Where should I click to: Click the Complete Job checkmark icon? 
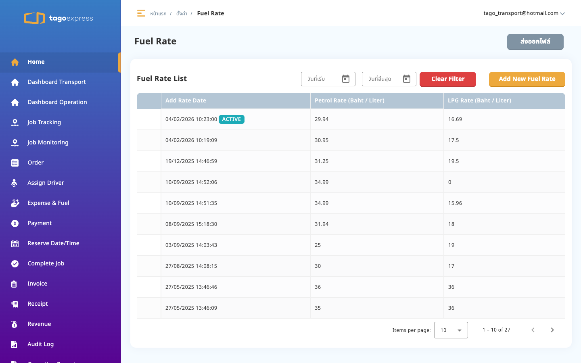[x=15, y=264]
